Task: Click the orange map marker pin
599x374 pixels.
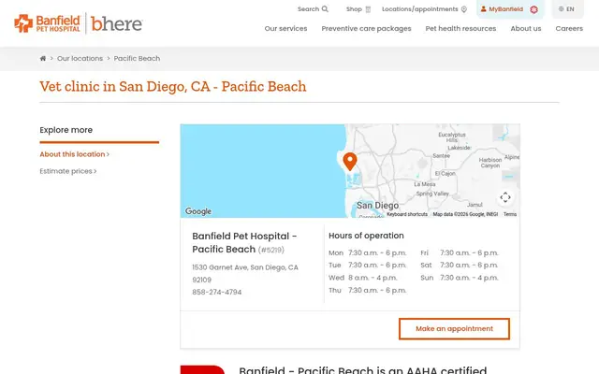Action: pos(350,162)
